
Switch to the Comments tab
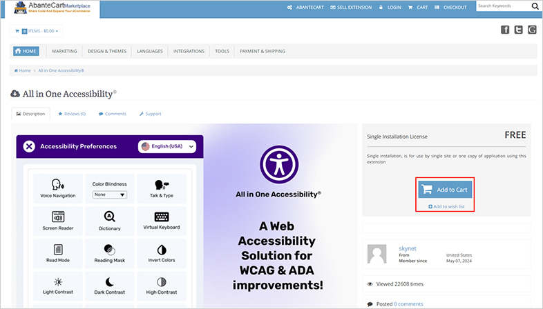113,114
